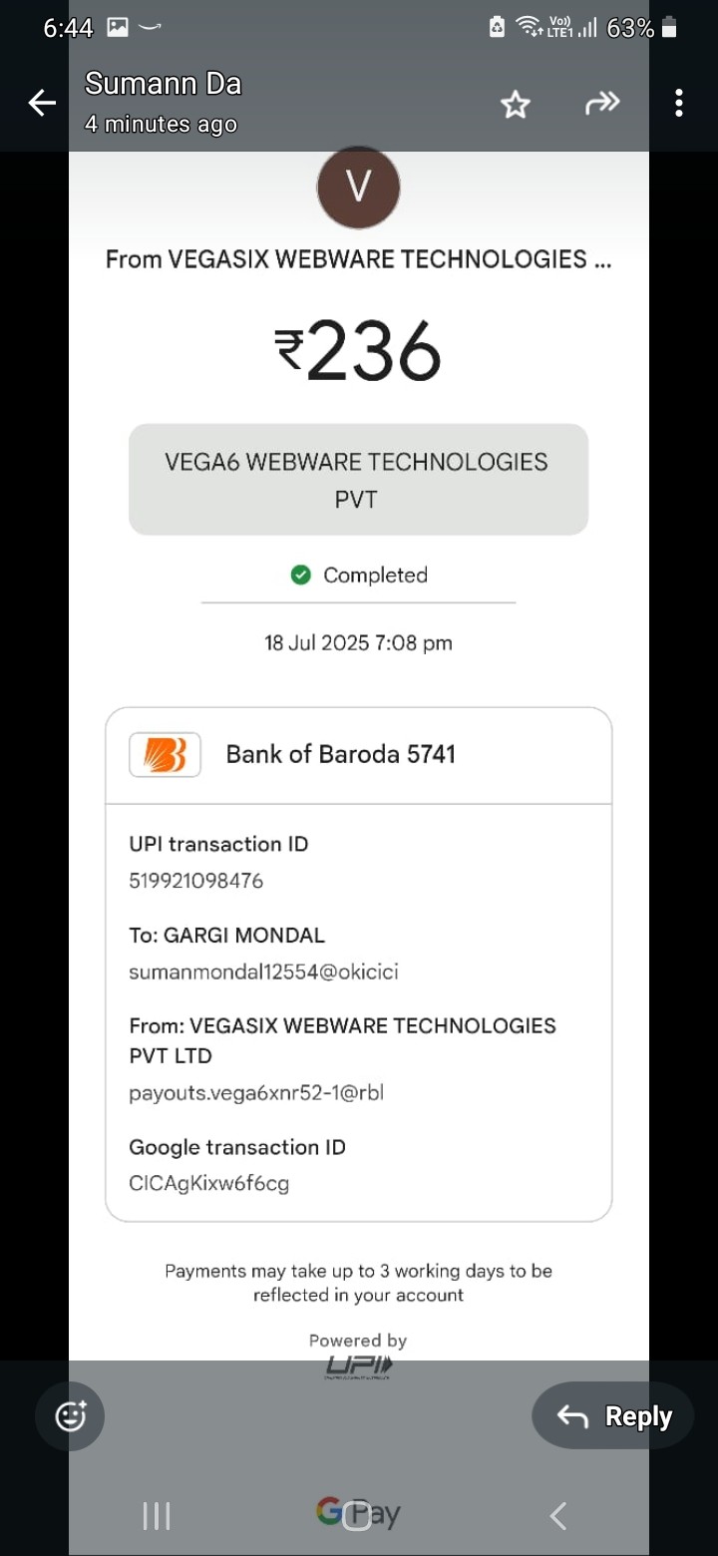718x1556 pixels.
Task: Tap the green Completed checkmark icon
Action: point(300,575)
